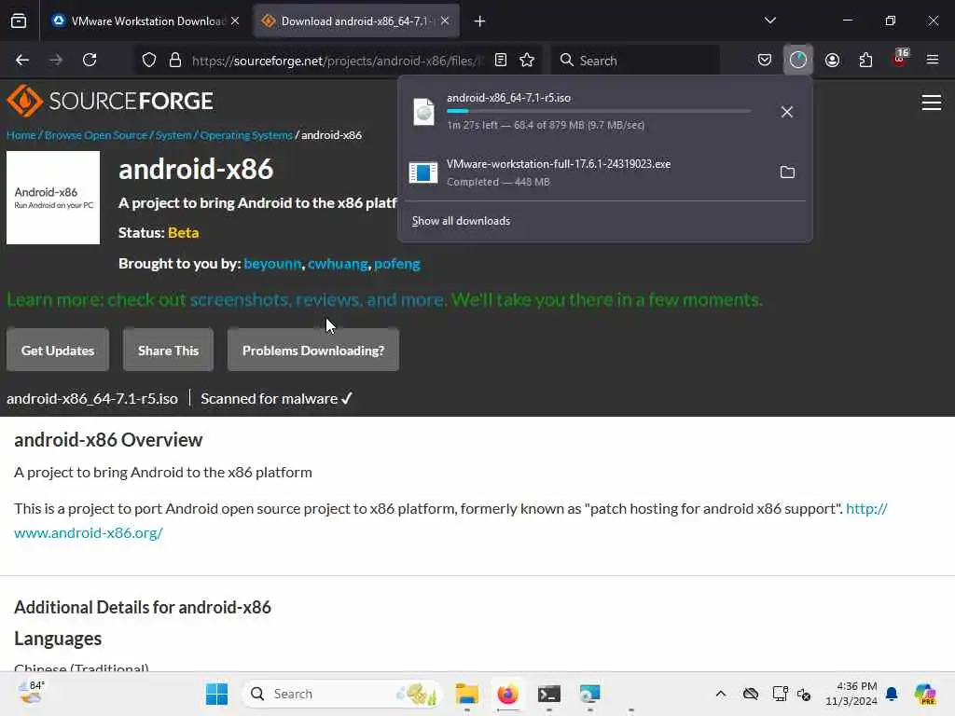The width and height of the screenshot is (955, 716).
Task: Toggle the Downloads panel toolbar button
Action: [798, 60]
